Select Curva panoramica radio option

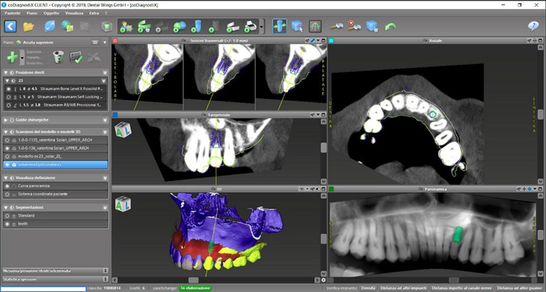(7, 185)
